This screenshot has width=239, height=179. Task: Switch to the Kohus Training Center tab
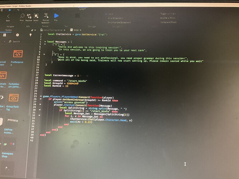(53, 30)
